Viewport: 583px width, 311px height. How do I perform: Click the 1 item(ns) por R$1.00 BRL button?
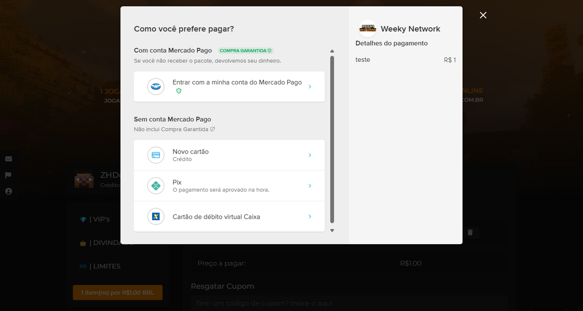click(x=117, y=293)
